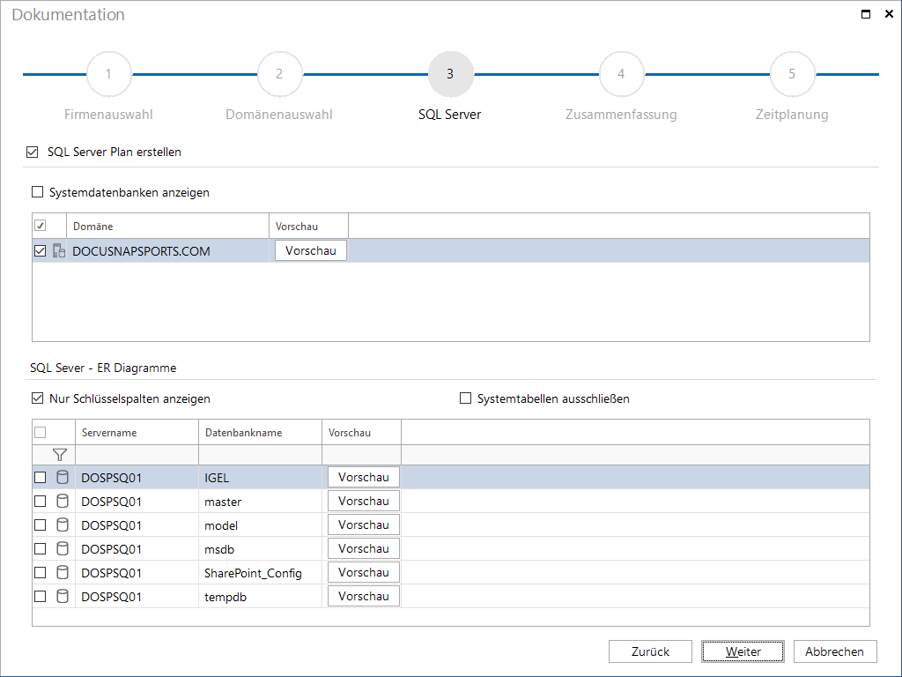Click the database icon in the tempdb row

pos(63,597)
